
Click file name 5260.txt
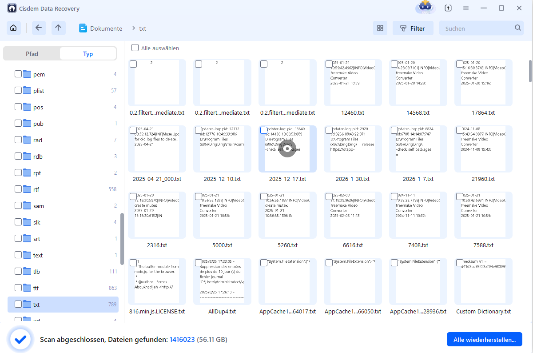coord(287,245)
